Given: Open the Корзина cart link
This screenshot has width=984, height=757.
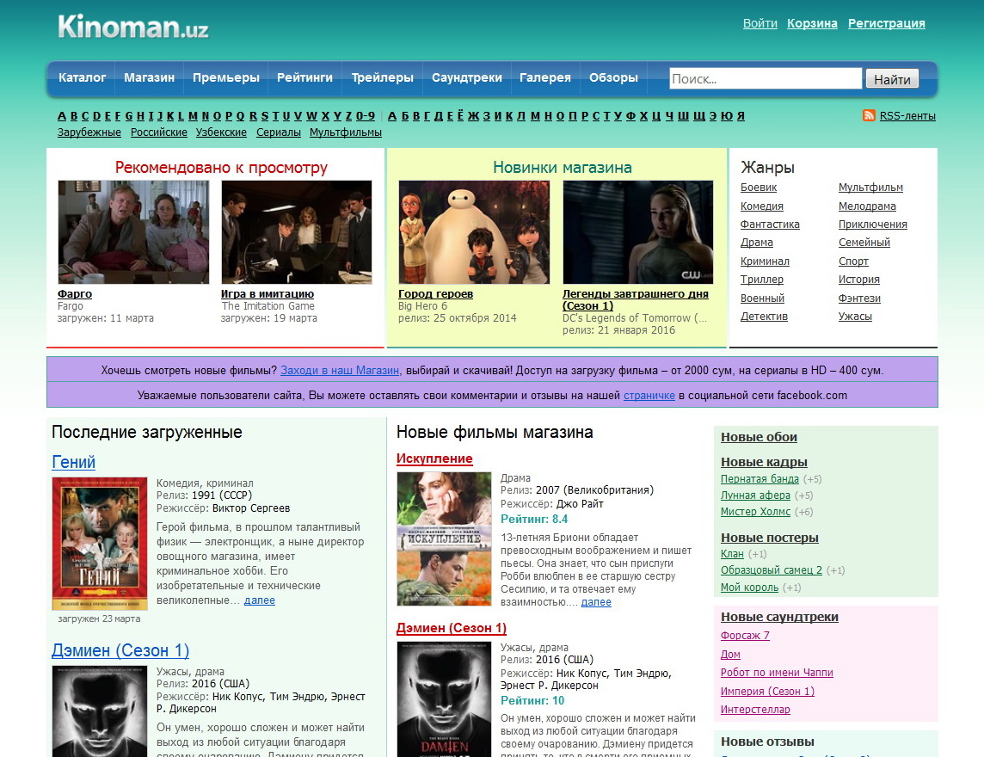Looking at the screenshot, I should click(x=812, y=23).
